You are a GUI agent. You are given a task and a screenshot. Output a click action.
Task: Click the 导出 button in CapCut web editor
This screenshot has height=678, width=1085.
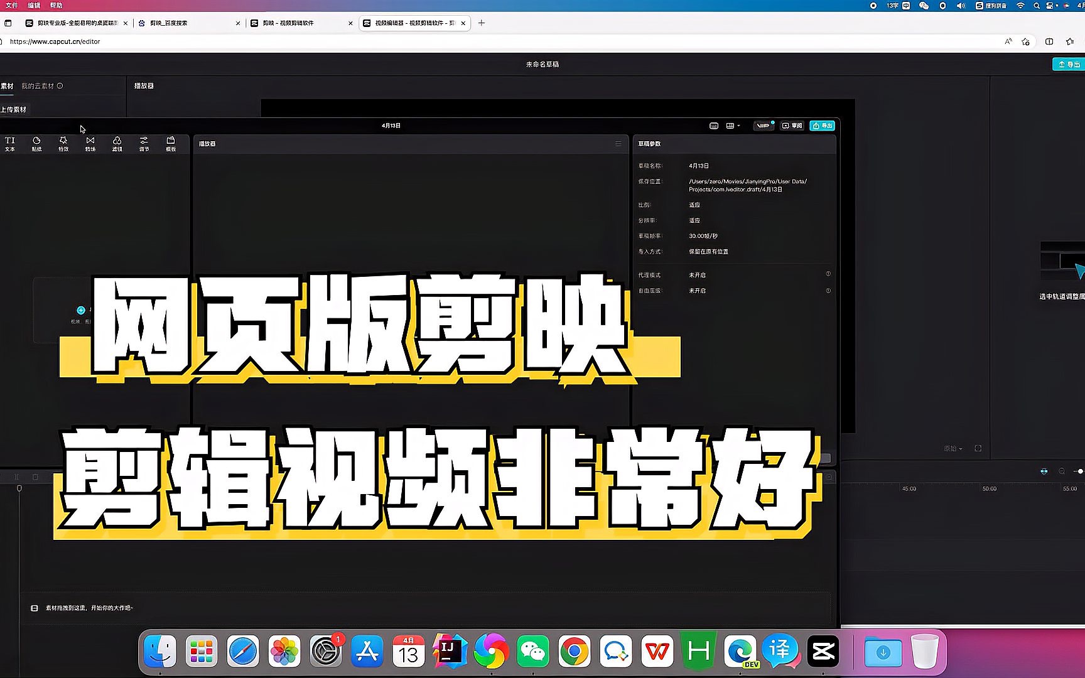(x=1069, y=64)
